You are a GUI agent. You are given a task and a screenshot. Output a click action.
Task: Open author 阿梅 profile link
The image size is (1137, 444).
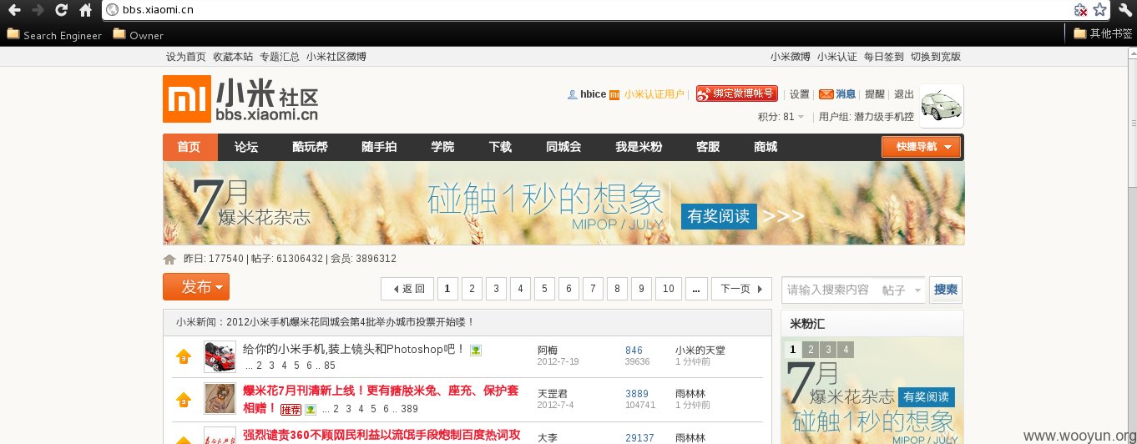[548, 351]
